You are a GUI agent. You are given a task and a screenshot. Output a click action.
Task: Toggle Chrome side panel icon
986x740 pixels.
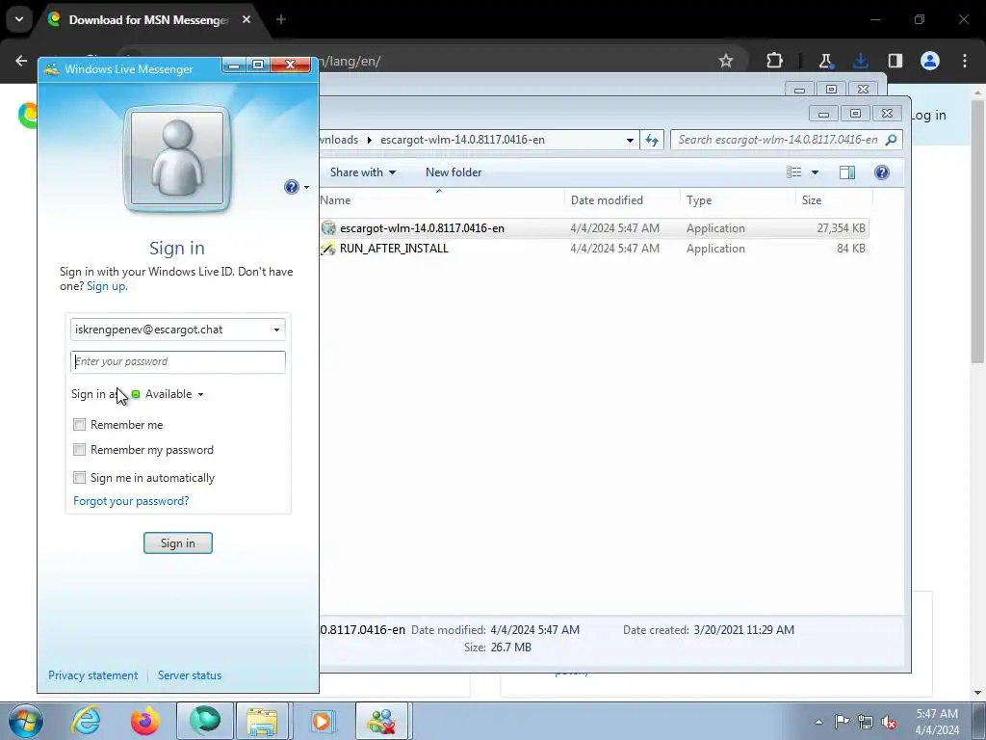pos(895,61)
